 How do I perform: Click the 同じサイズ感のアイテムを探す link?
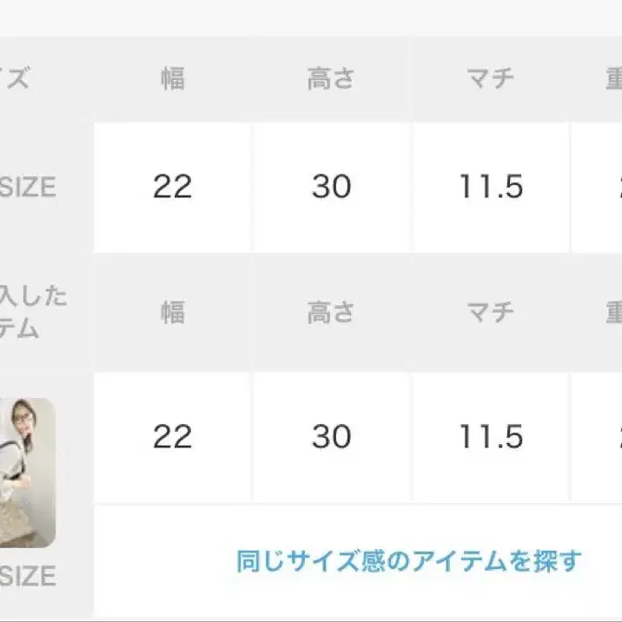[x=408, y=561]
